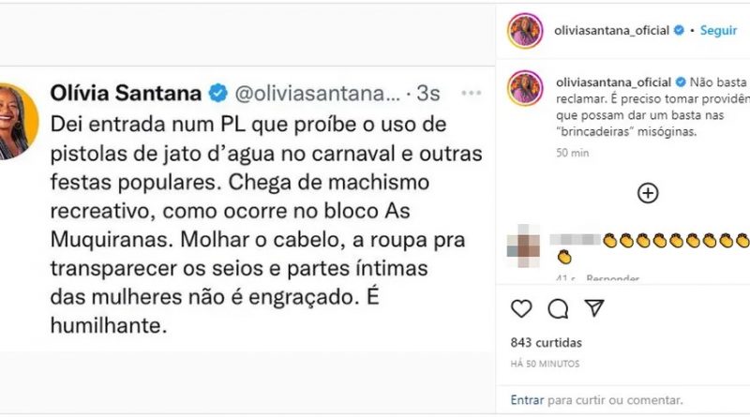
Task: Click the HÁ 50 MINUTOS timestamp
Action: [545, 364]
